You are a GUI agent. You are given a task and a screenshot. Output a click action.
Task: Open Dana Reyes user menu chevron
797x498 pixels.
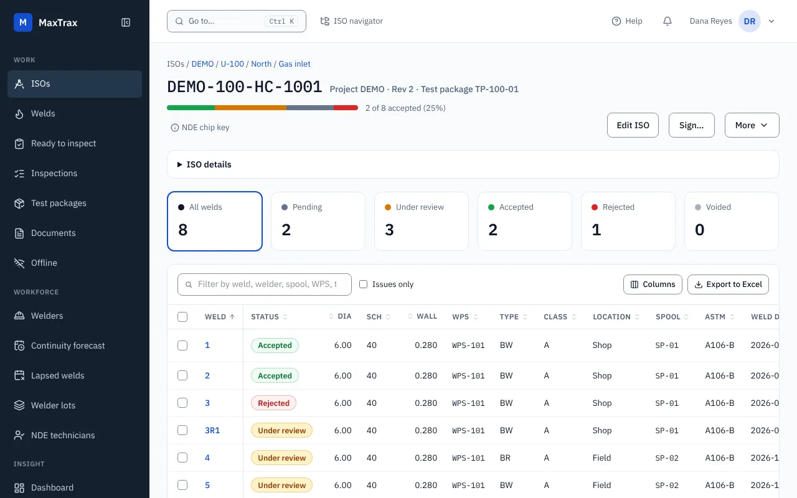[x=771, y=21]
